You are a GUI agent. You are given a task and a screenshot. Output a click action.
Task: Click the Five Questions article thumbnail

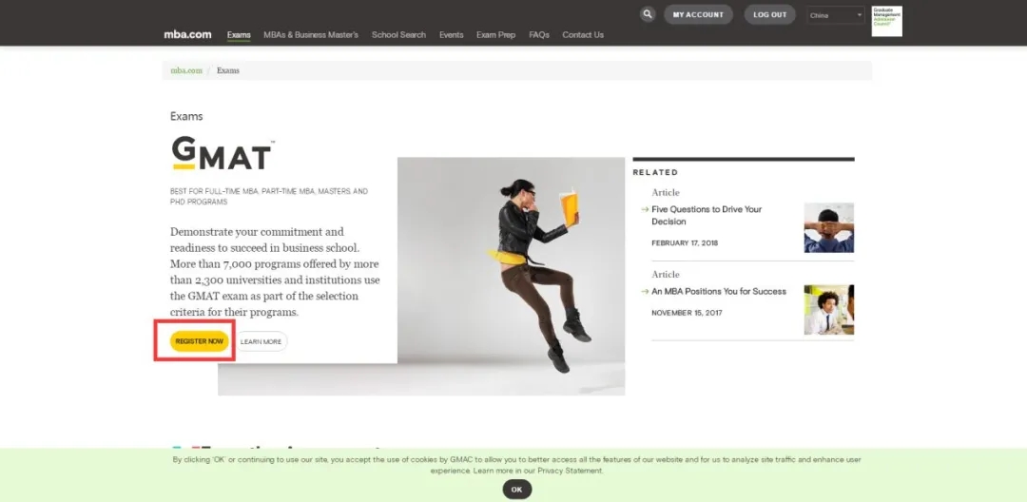(829, 228)
